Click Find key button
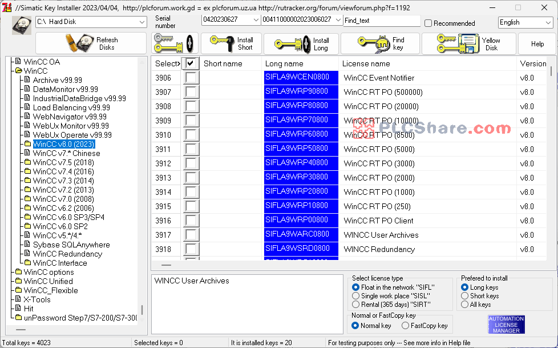558x348 pixels. (x=380, y=43)
